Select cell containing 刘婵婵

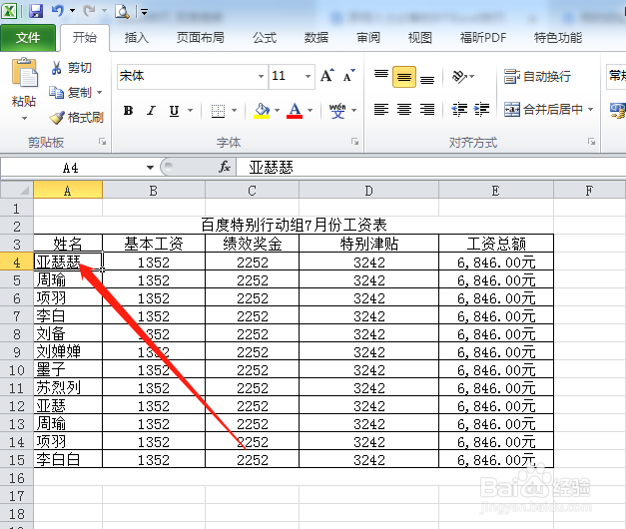coord(68,351)
